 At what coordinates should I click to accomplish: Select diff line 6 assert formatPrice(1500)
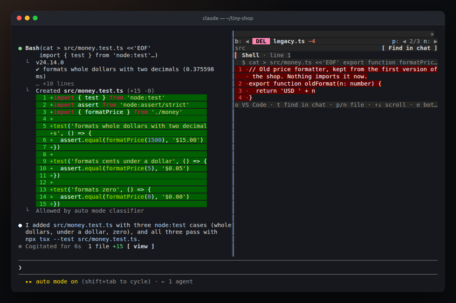[x=121, y=140]
